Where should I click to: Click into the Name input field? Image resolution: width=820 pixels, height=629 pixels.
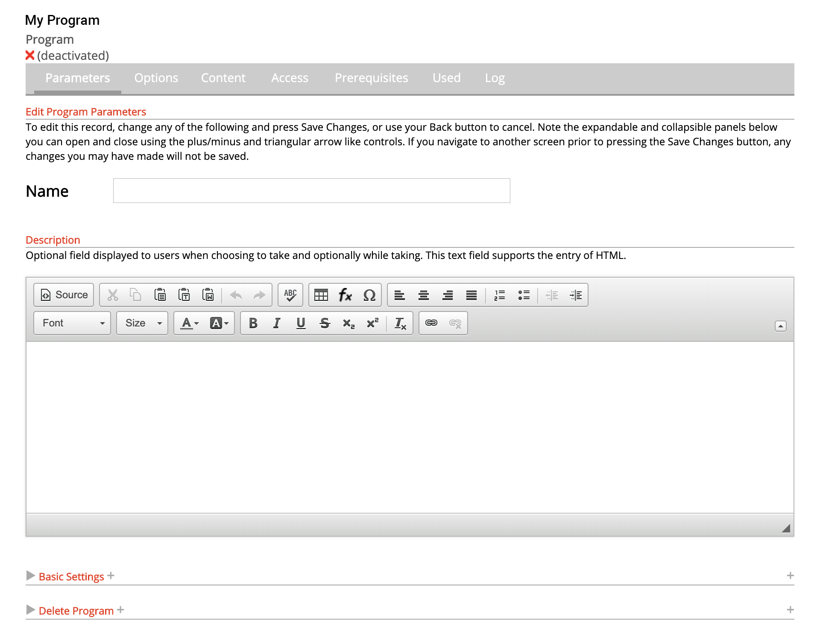312,191
